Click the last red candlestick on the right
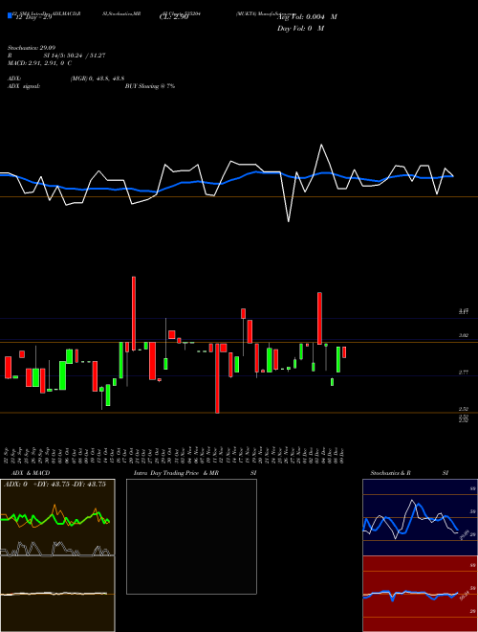478x632 pixels. coord(344,352)
